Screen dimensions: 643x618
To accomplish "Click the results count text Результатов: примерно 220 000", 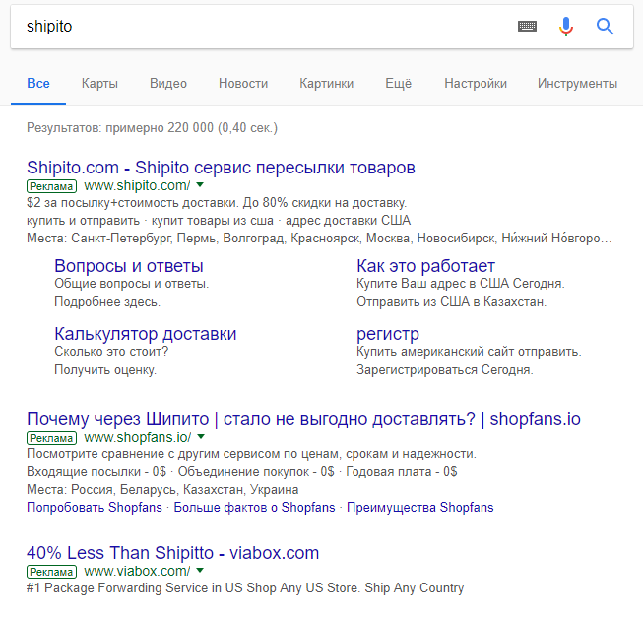I will coord(120,128).
